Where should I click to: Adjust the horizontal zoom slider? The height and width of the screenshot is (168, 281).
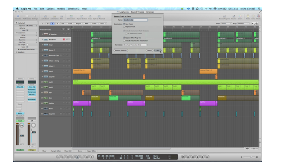tap(254, 149)
